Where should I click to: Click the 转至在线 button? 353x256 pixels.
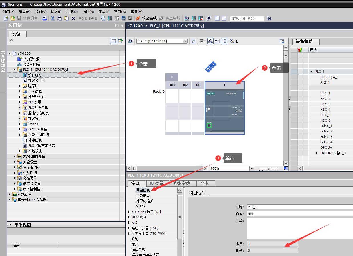tap(146, 18)
